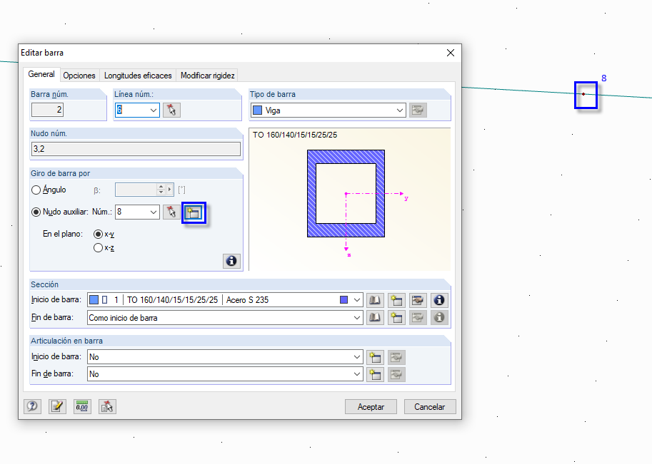Viewport: 652px width, 464px height.
Task: Choose the x-y plane option
Action: coord(98,234)
